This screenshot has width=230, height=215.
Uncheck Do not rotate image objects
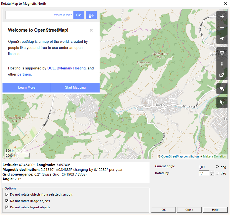tap(7, 201)
